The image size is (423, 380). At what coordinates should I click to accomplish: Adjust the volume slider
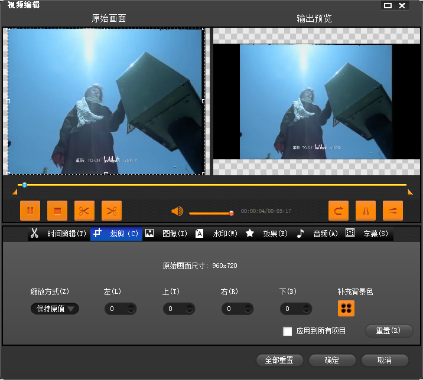coord(211,213)
